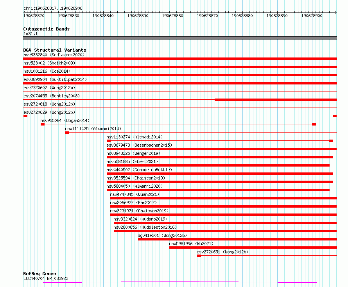Click the red start block of nsv1111425

point(67,133)
